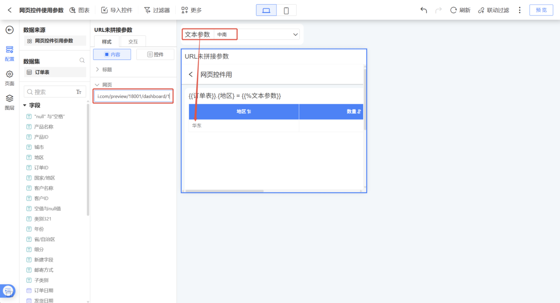This screenshot has width=560, height=303.
Task: Open the 页面 settings section
Action: (x=10, y=78)
